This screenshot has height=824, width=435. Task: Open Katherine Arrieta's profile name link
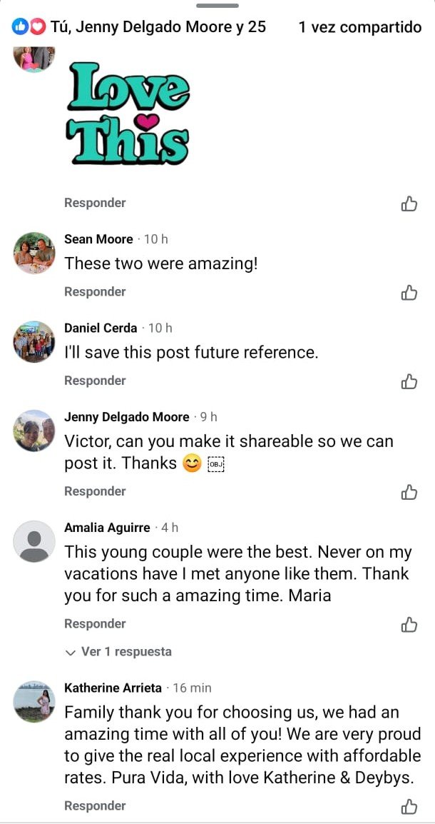click(x=113, y=688)
